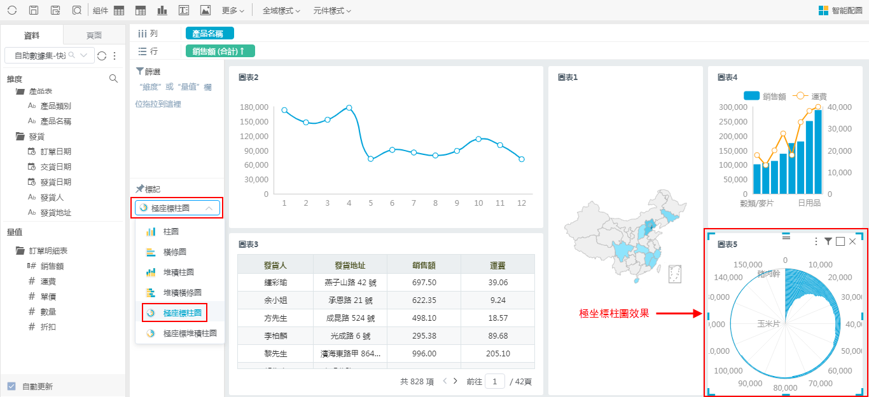869x397 pixels.
Task: Insert a text component from toolbar
Action: click(184, 10)
